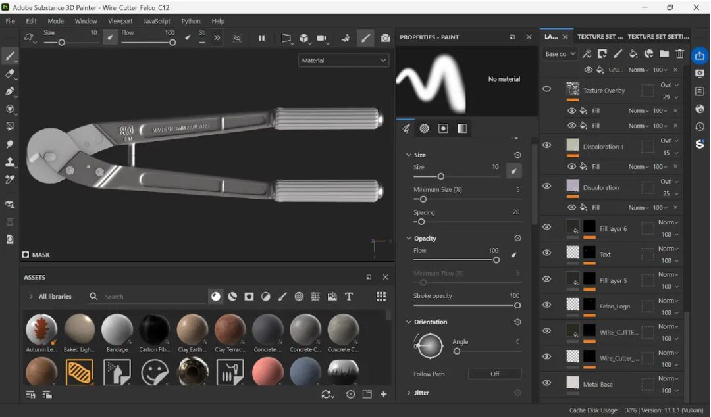Adjust the Stroke opacity slider

[x=467, y=305]
